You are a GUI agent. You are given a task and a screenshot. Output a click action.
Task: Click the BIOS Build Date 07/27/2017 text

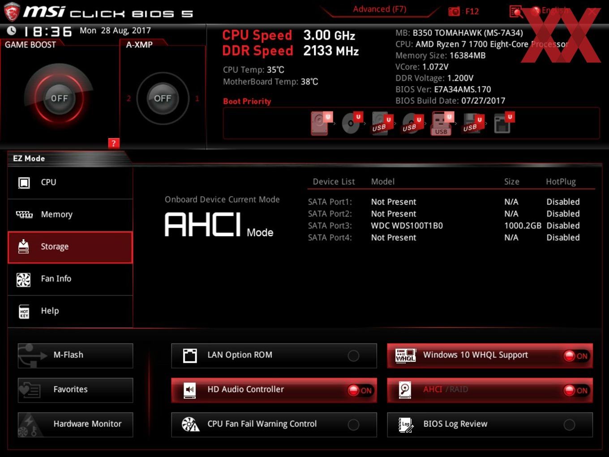[450, 101]
